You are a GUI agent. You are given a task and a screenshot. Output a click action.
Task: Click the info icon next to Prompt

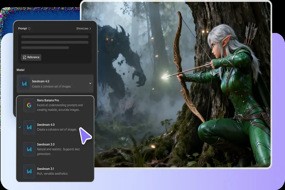[x=29, y=28]
